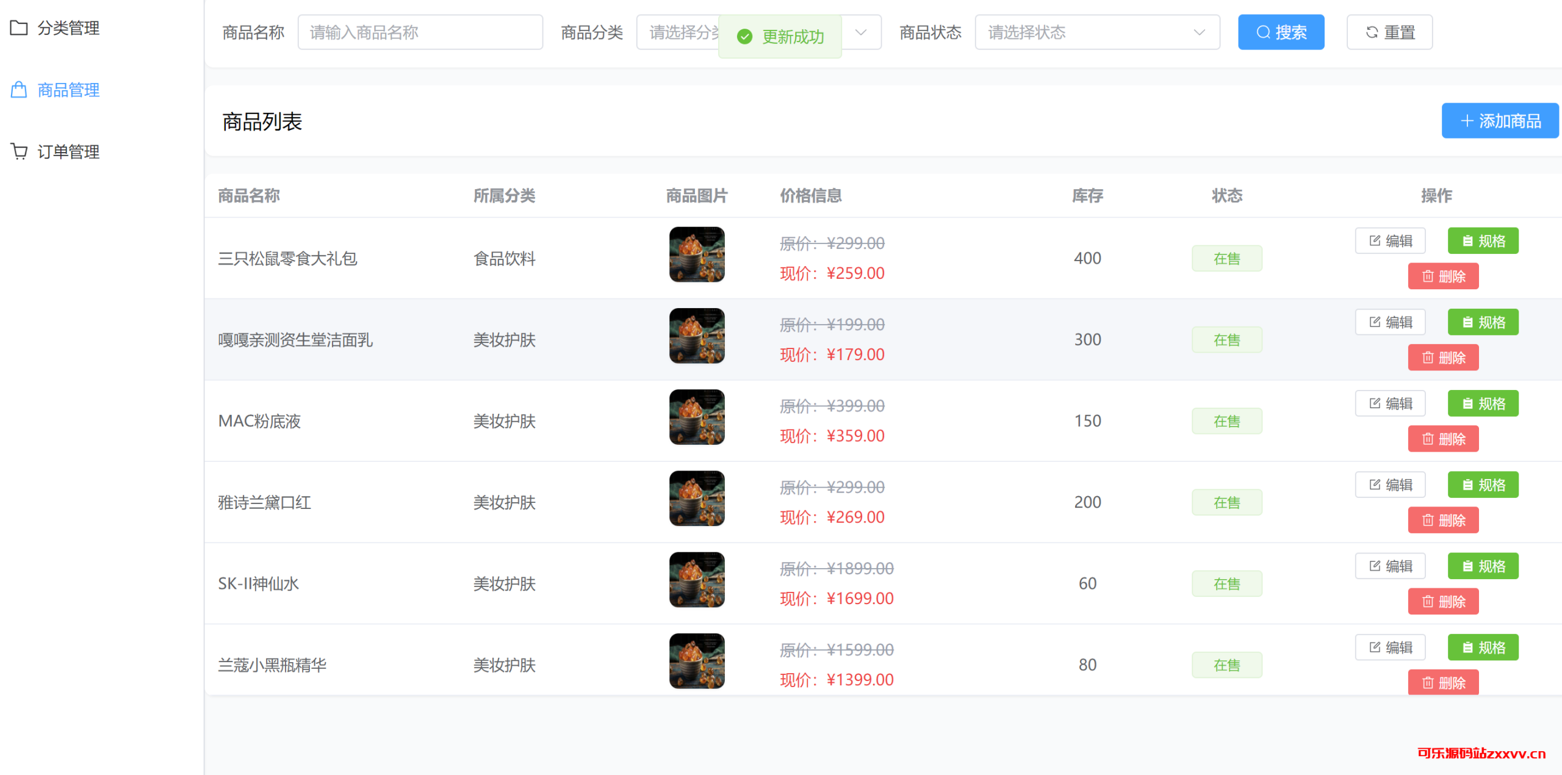Focus the 商品名称 search input
The width and height of the screenshot is (1562, 775).
(420, 32)
